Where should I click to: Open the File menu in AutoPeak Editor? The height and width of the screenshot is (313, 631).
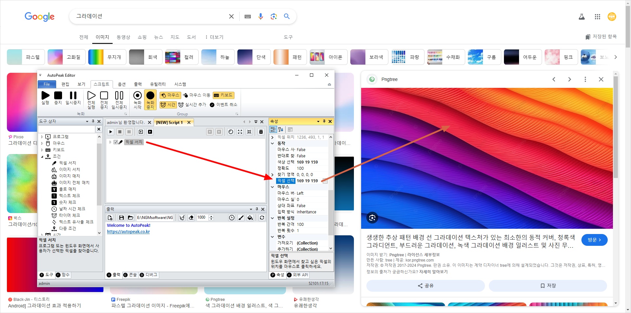47,84
